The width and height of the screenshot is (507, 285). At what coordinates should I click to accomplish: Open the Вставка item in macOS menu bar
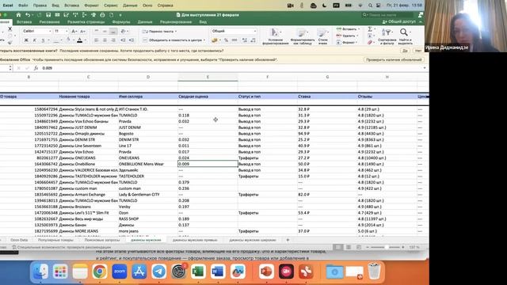(x=71, y=6)
